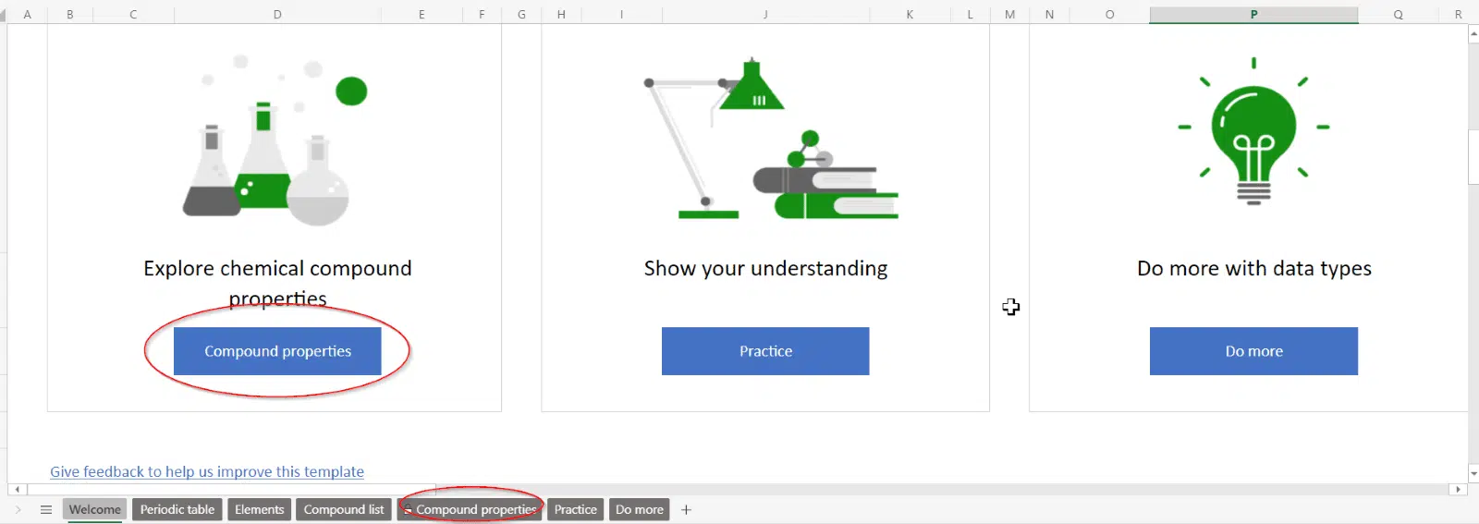Select column E header
The width and height of the screenshot is (1479, 524).
[422, 14]
